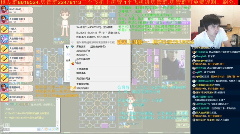Open 查看QQ资料 from the context menu
This screenshot has height=134, width=240.
point(83,84)
